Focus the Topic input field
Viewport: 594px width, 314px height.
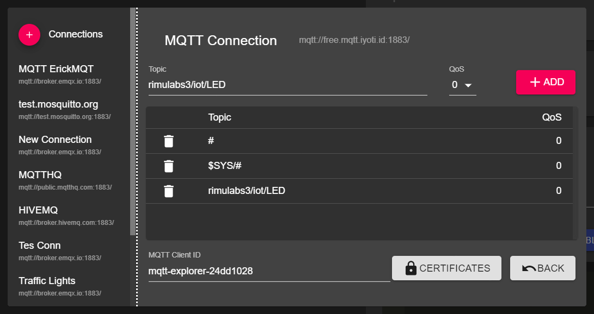[x=287, y=85]
